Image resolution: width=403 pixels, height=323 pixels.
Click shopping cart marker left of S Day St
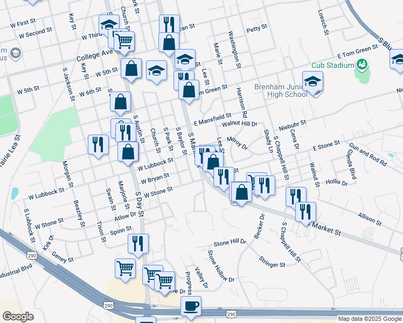(125, 268)
